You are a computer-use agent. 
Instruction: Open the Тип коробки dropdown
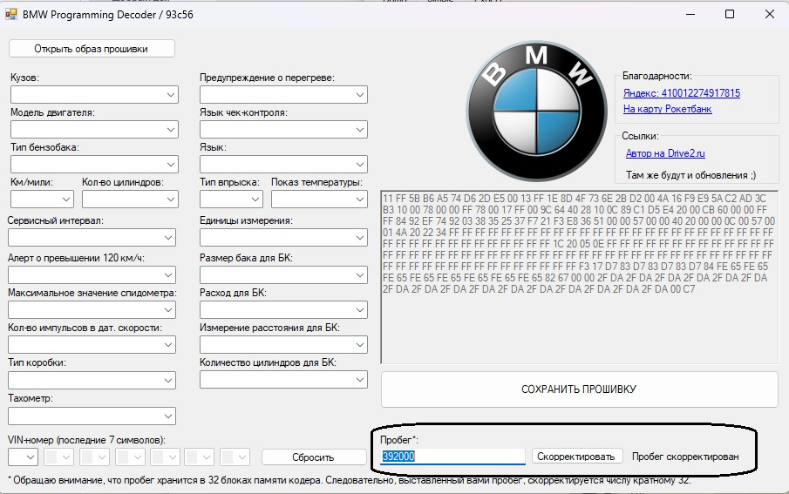[92, 381]
